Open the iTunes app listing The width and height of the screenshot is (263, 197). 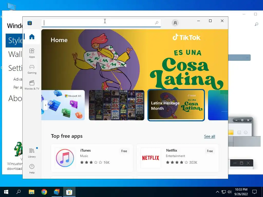[92, 158]
